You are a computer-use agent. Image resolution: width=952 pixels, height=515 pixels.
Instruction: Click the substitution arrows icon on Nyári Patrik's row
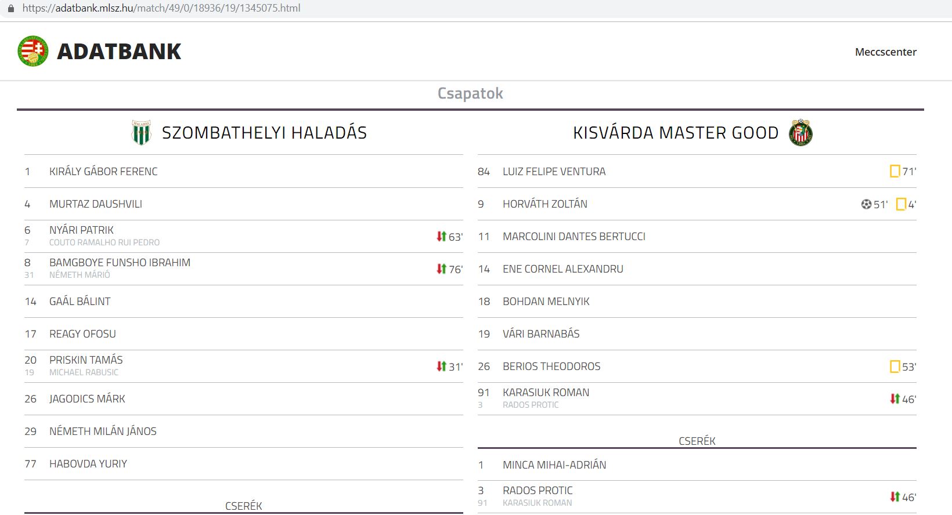click(x=441, y=236)
